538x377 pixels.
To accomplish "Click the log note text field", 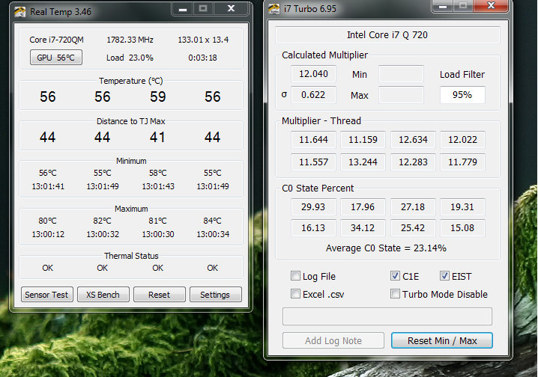I will (387, 316).
